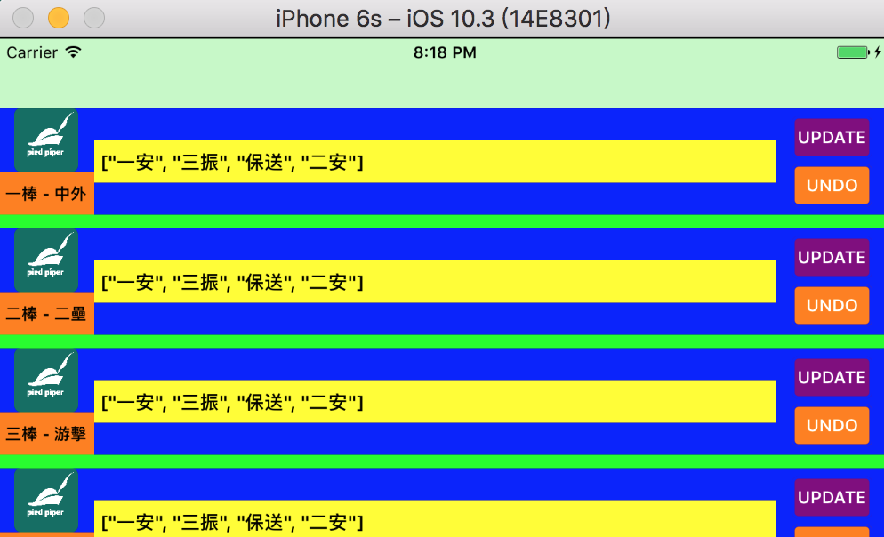
Task: Click the 8:18 PM clock in status bar
Action: [445, 52]
